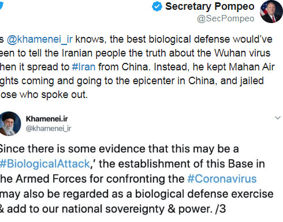This screenshot has height=222, width=283.
Task: Click the line mentioning Mahan Air
Action: (137, 67)
